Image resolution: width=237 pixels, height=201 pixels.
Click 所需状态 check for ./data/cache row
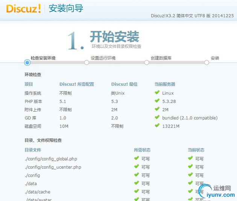(137, 191)
